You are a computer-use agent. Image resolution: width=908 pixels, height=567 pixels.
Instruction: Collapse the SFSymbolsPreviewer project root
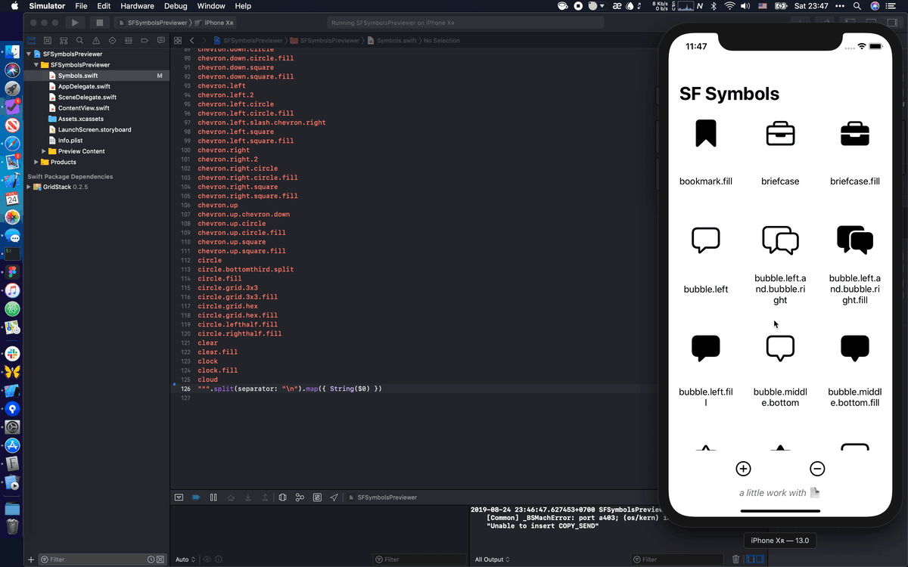tap(30, 54)
